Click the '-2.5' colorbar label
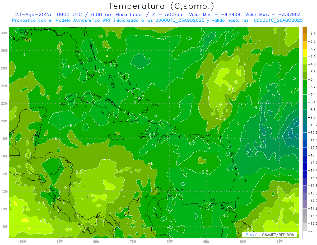317x245 pixels. tap(312, 41)
